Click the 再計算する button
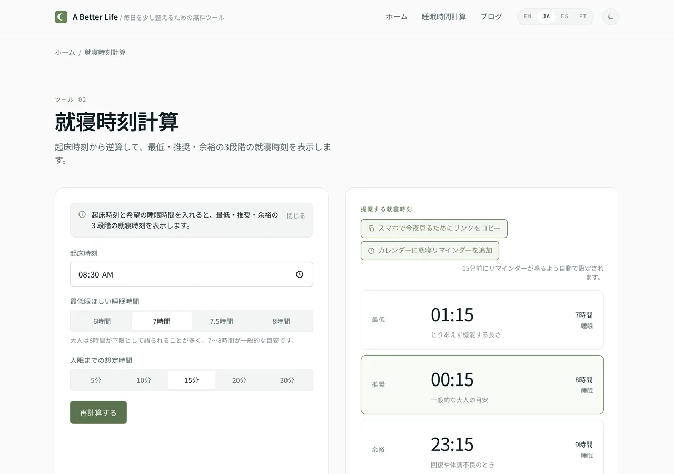Screen dimensions: 674x474 (98, 412)
